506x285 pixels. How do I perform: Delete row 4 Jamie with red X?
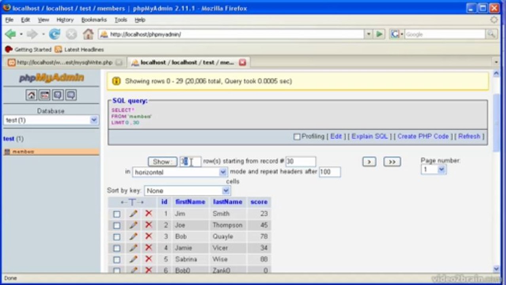149,248
